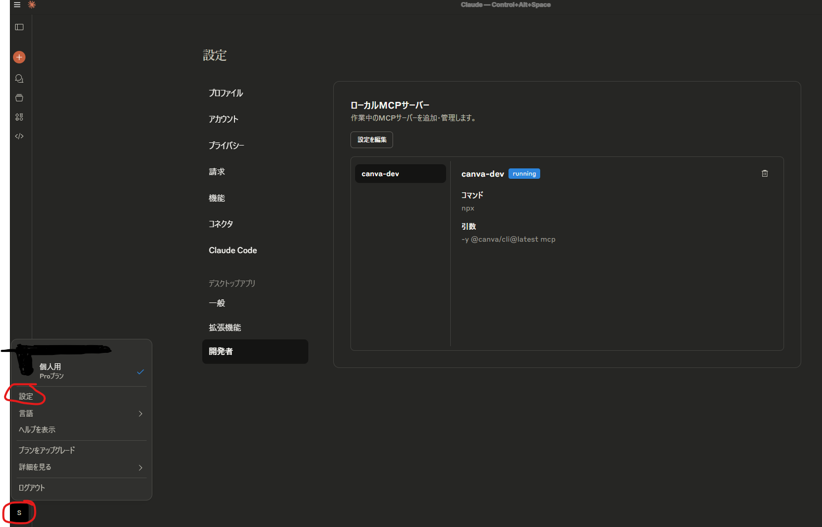The width and height of the screenshot is (822, 527).
Task: Click the 作業中のMCPサーバーを追加・管理します description
Action: pyautogui.click(x=414, y=118)
